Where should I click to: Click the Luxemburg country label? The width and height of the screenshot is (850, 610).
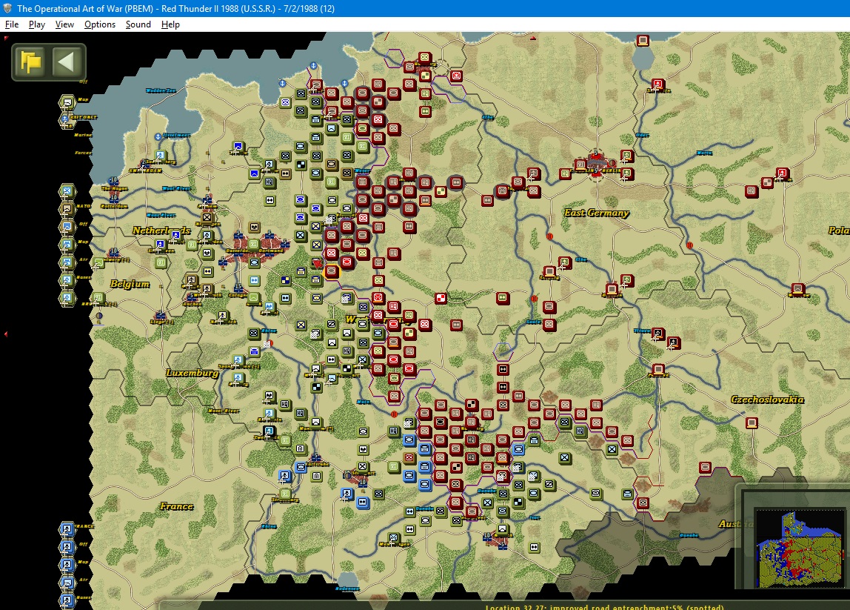coord(193,373)
